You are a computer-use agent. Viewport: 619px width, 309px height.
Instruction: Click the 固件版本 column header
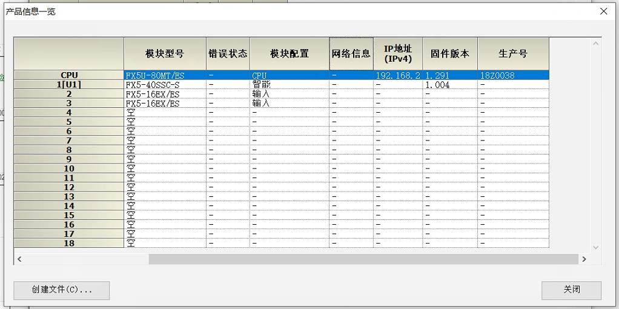pos(449,54)
